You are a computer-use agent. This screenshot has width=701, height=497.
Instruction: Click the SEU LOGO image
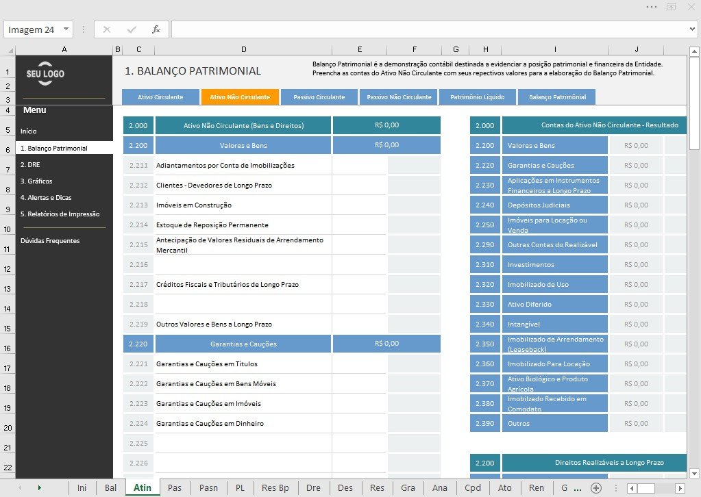coord(45,73)
